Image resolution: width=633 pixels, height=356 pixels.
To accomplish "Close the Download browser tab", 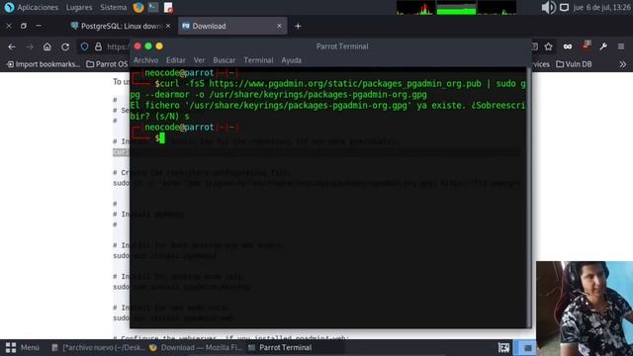I will click(279, 26).
